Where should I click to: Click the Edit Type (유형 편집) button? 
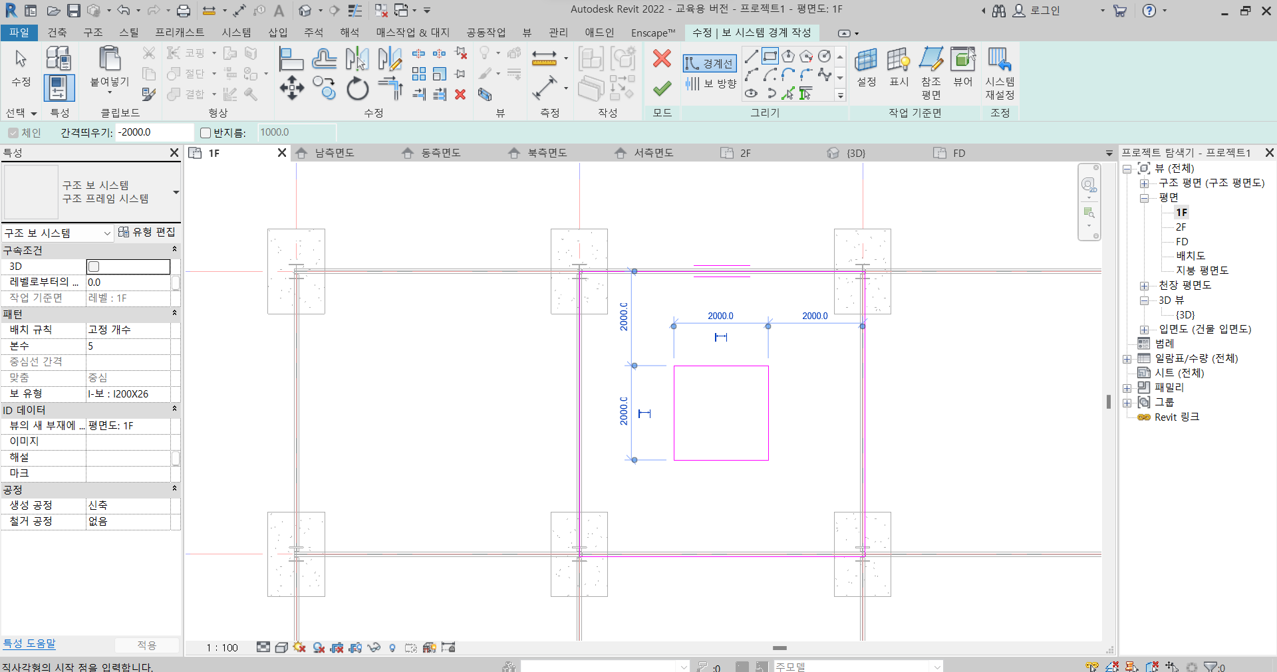click(x=147, y=232)
